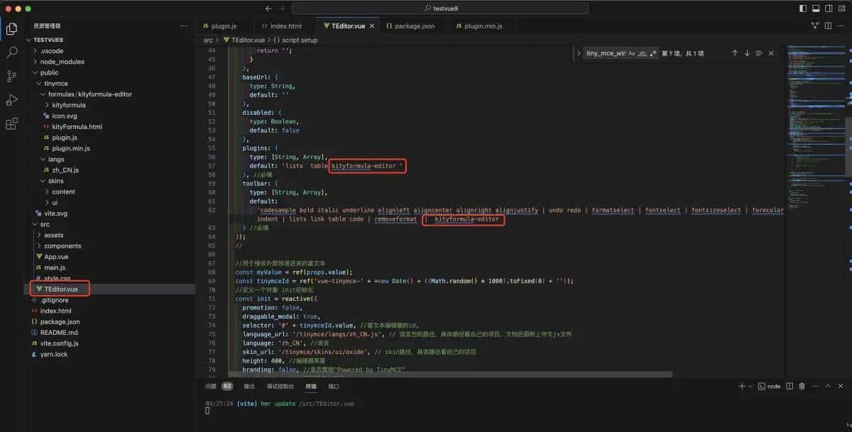
Task: Collapse the tinymce folder
Action: pos(56,83)
